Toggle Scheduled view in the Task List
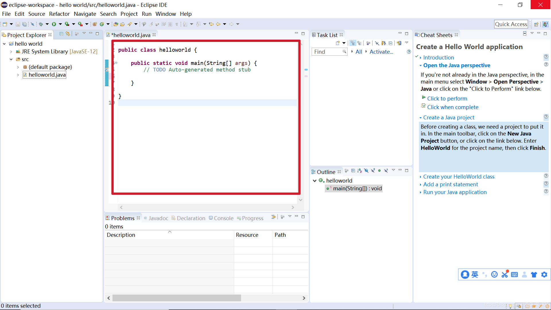 click(x=360, y=43)
